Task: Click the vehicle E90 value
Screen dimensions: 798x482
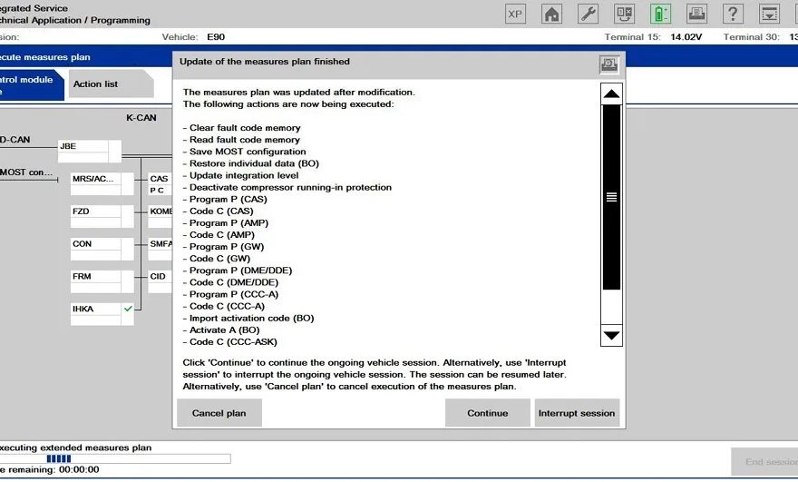Action: (x=216, y=37)
